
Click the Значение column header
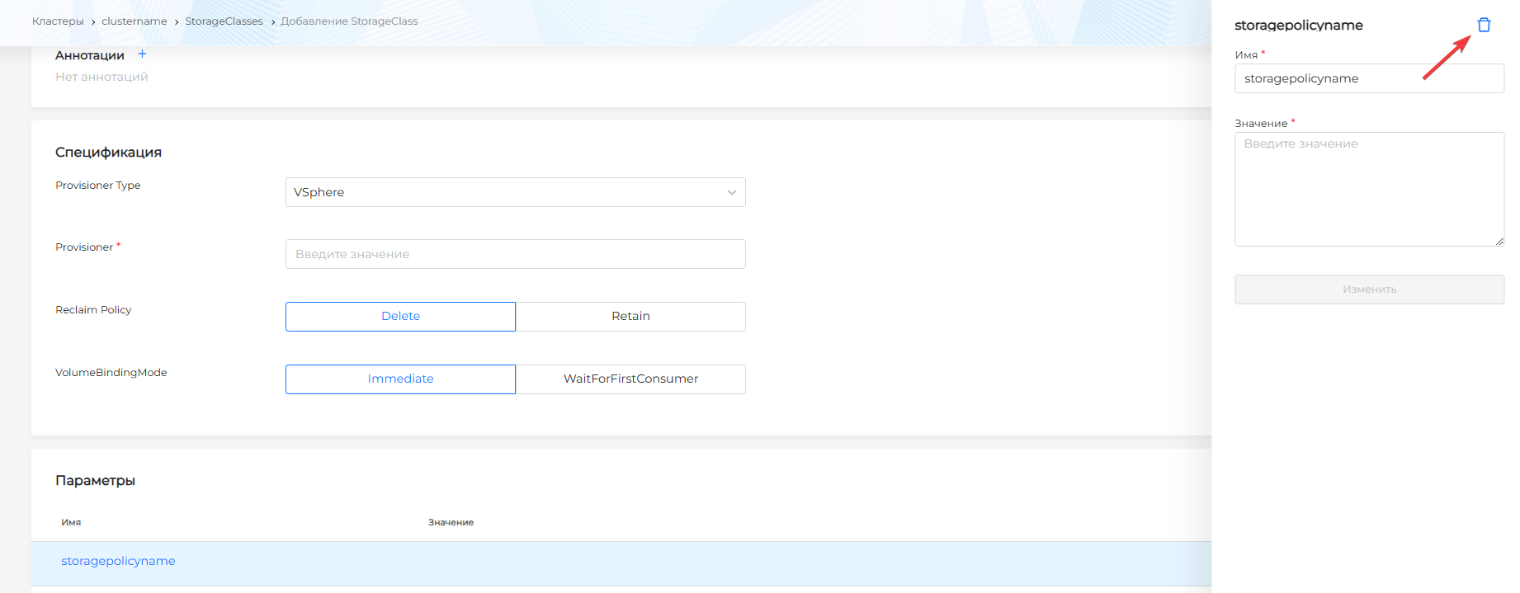[451, 523]
